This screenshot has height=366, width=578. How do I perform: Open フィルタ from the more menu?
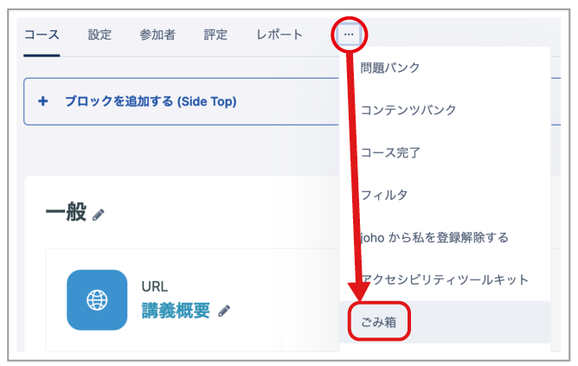tap(445, 195)
